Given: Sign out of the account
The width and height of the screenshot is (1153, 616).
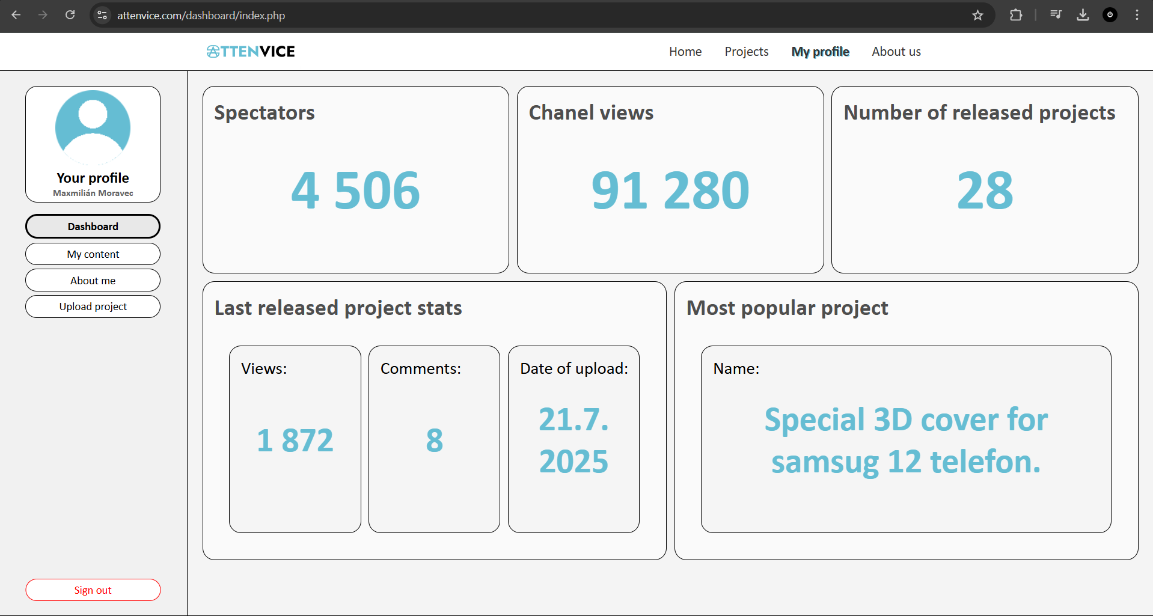Looking at the screenshot, I should (93, 590).
